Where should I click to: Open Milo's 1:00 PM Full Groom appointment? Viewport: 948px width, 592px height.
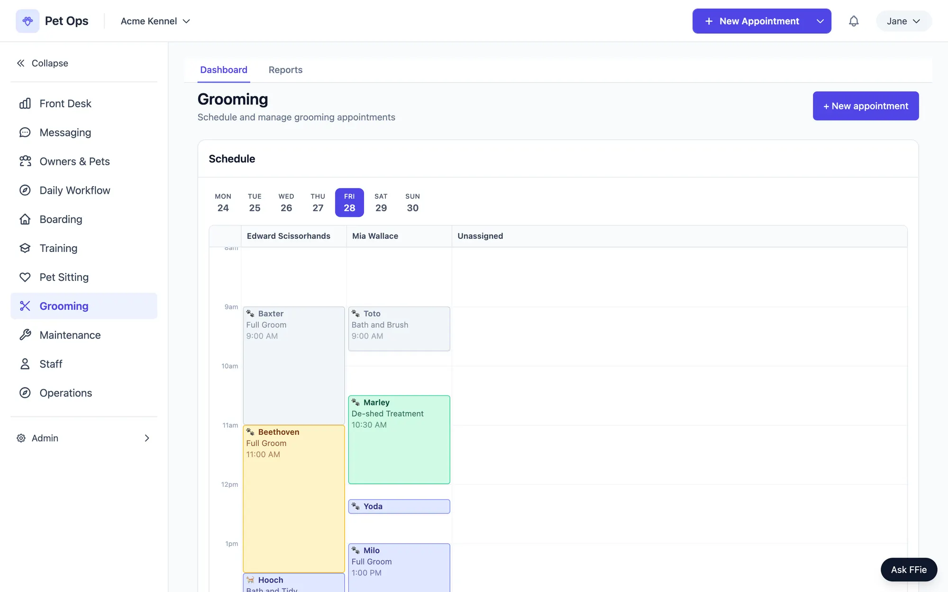[399, 567]
